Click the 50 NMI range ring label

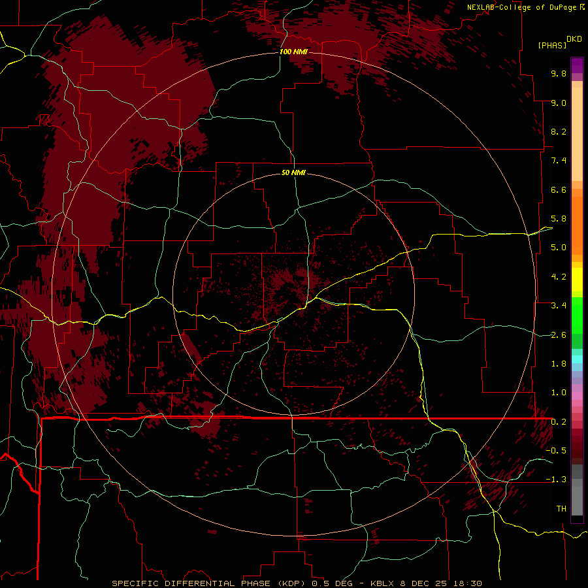pos(293,173)
